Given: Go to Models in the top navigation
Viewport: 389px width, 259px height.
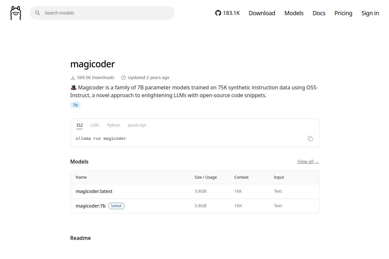Looking at the screenshot, I should [x=294, y=13].
